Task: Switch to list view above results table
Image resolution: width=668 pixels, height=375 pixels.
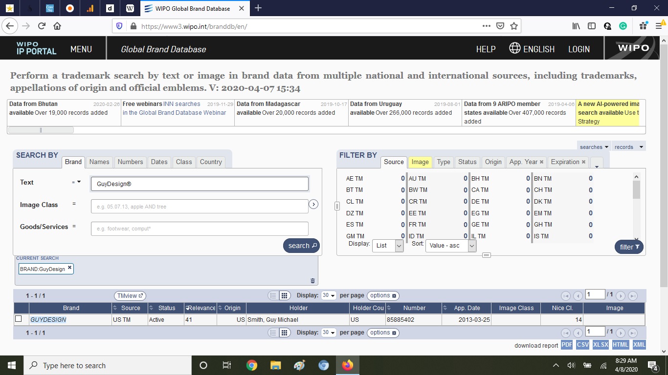Action: [x=273, y=296]
